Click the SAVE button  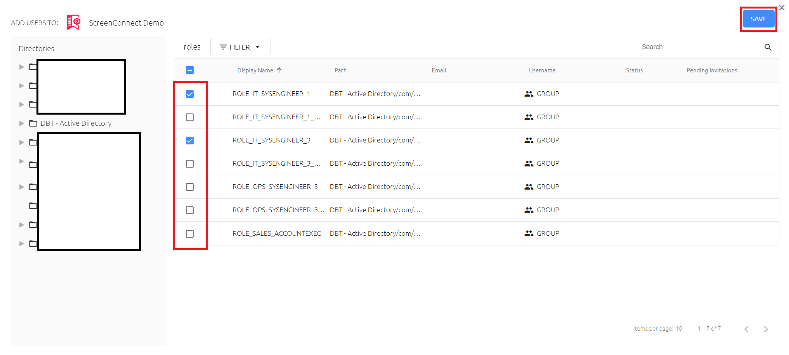(758, 19)
